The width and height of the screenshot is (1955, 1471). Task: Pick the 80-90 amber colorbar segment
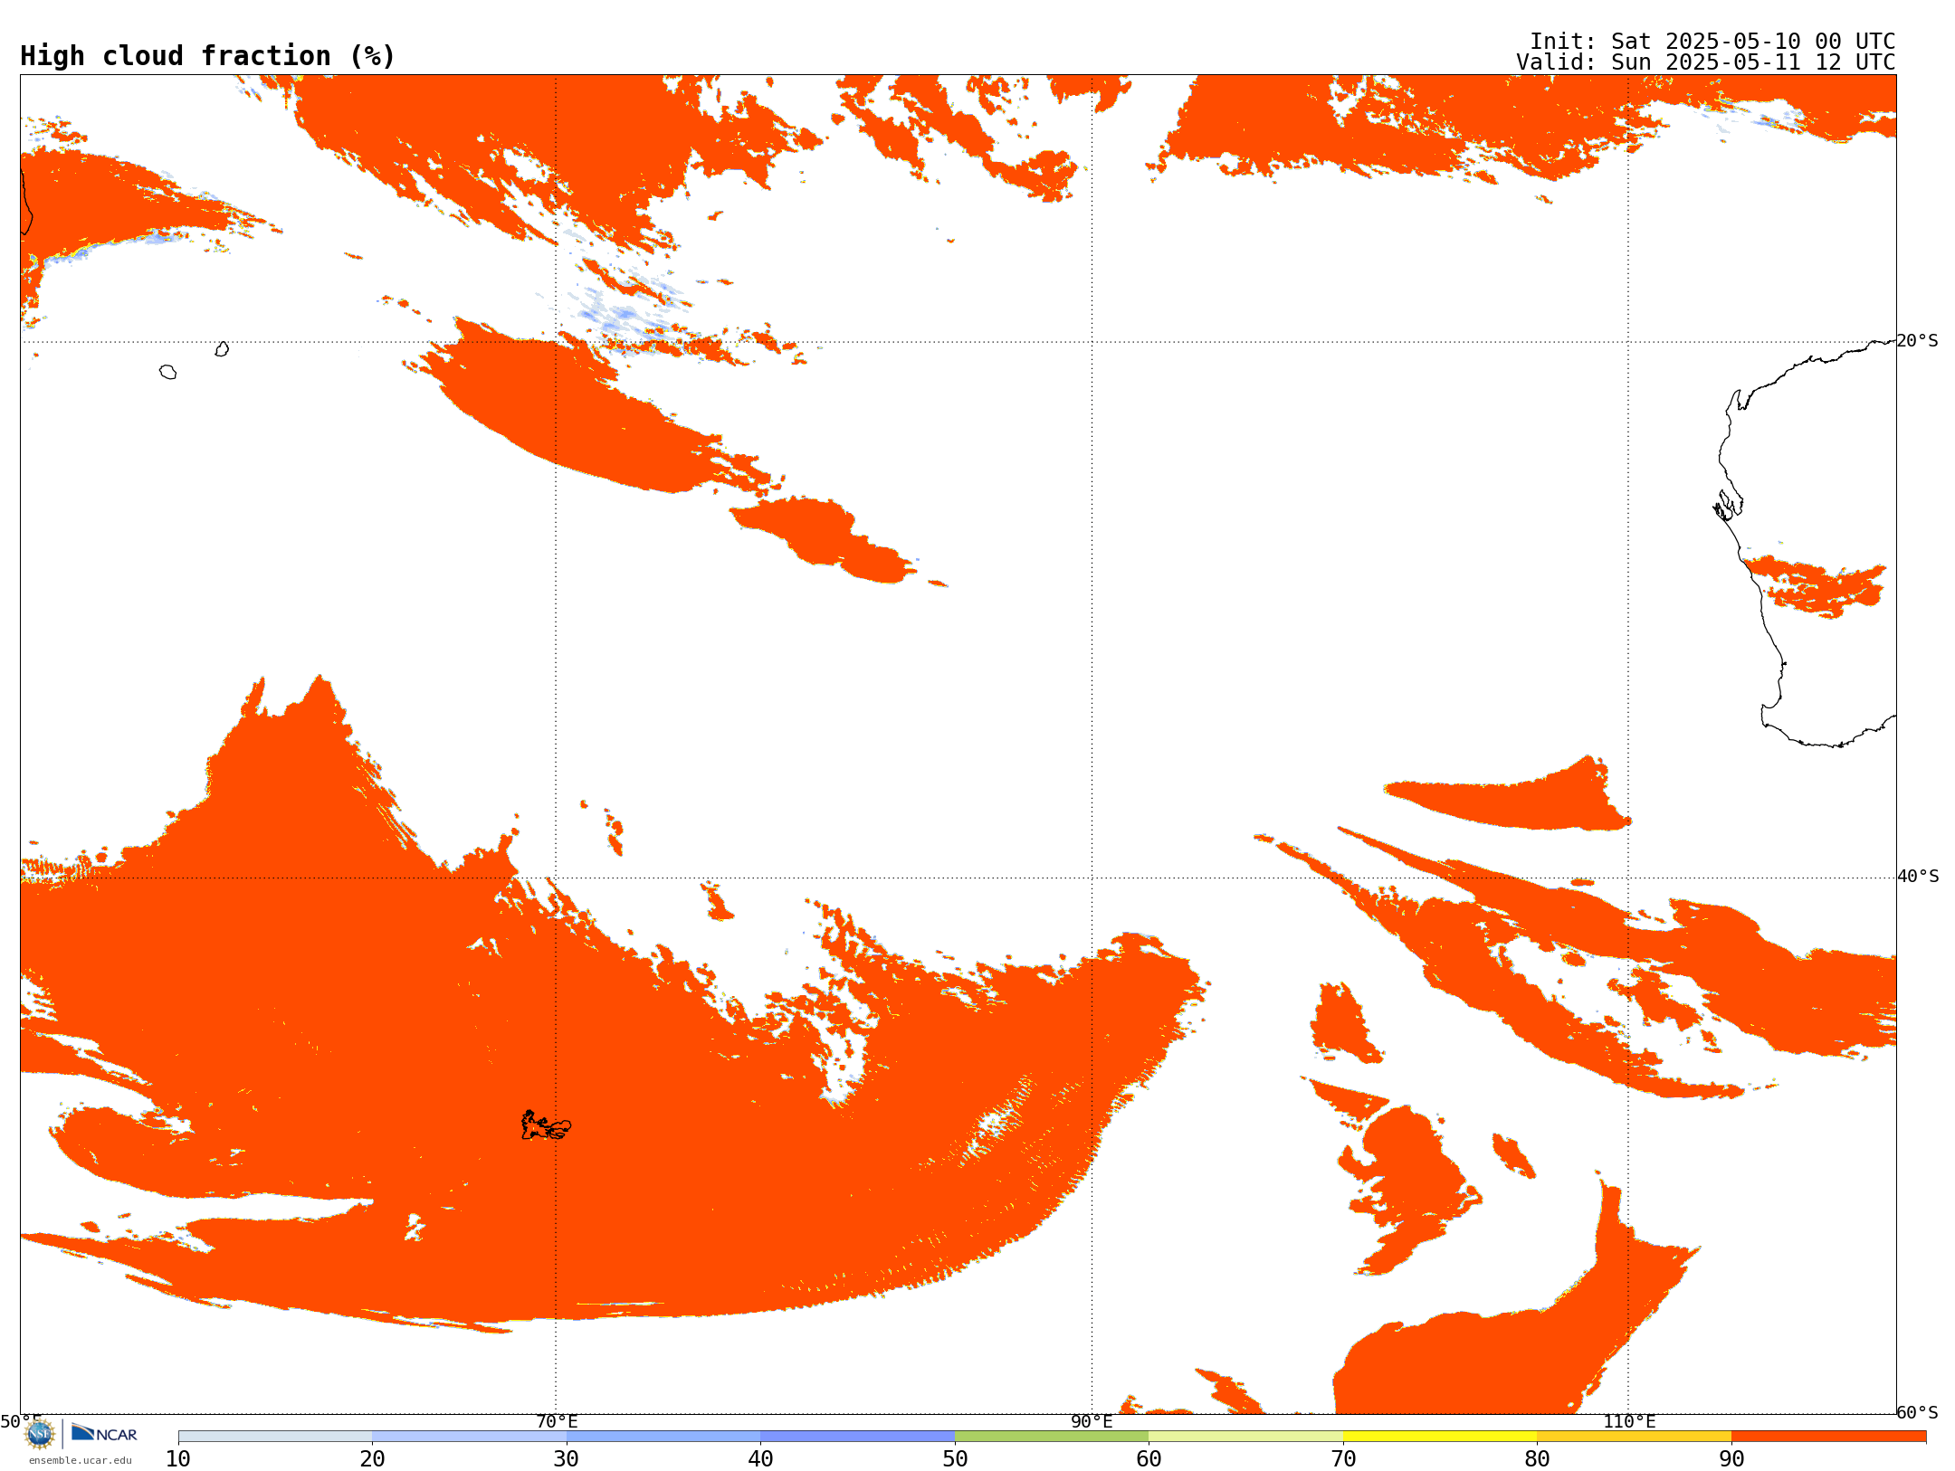coord(1635,1437)
